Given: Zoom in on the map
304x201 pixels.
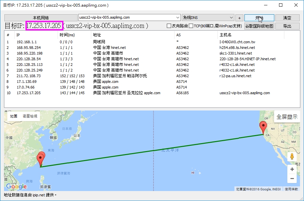Looking at the screenshot, I should 292,169.
